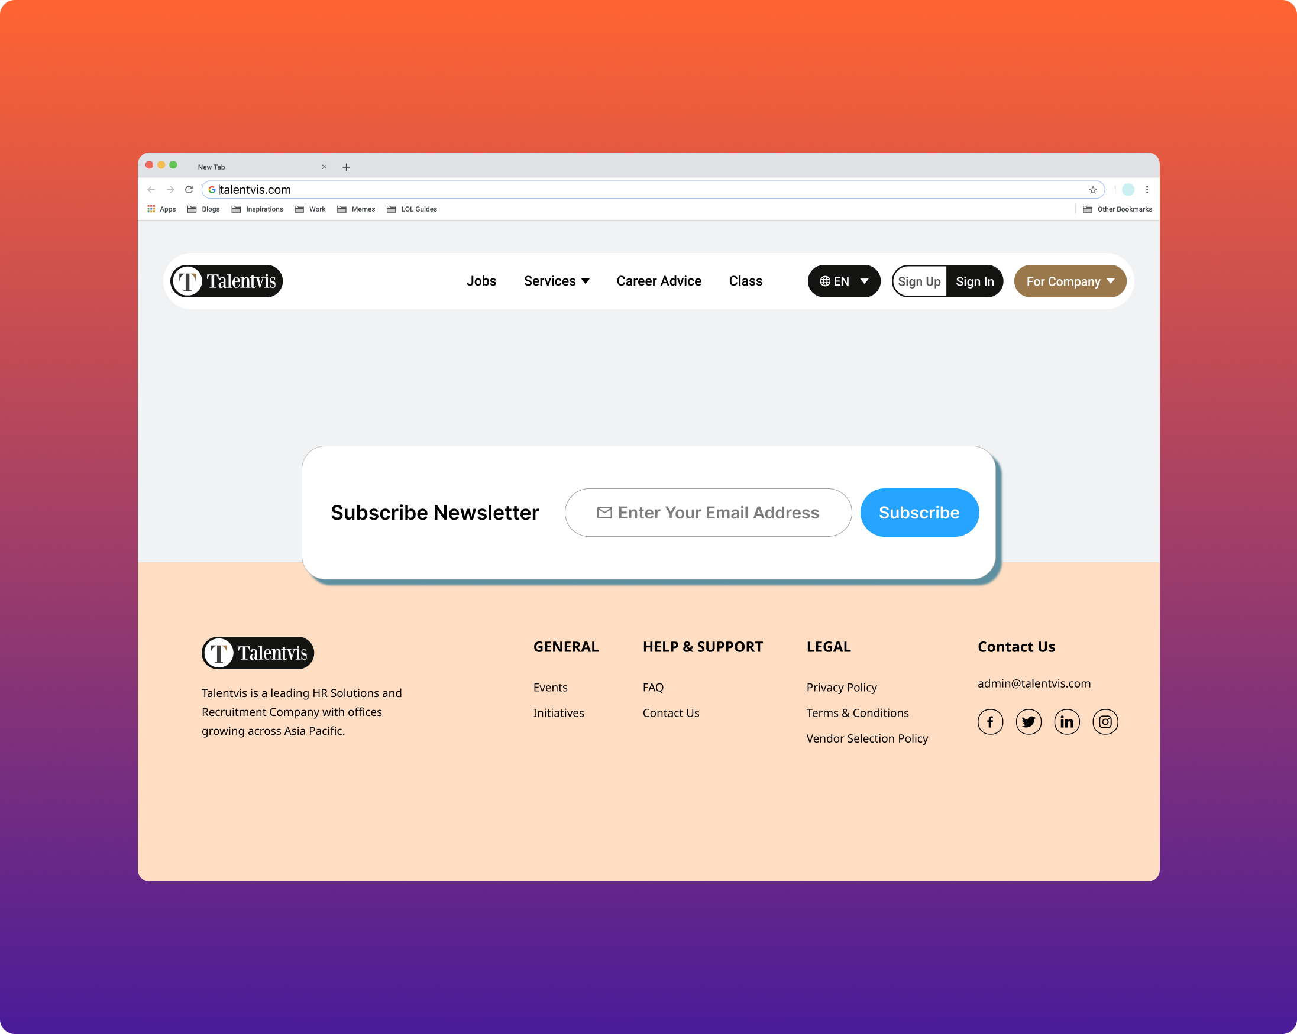The height and width of the screenshot is (1034, 1297).
Task: Click the Twitter social media icon
Action: pyautogui.click(x=1028, y=721)
